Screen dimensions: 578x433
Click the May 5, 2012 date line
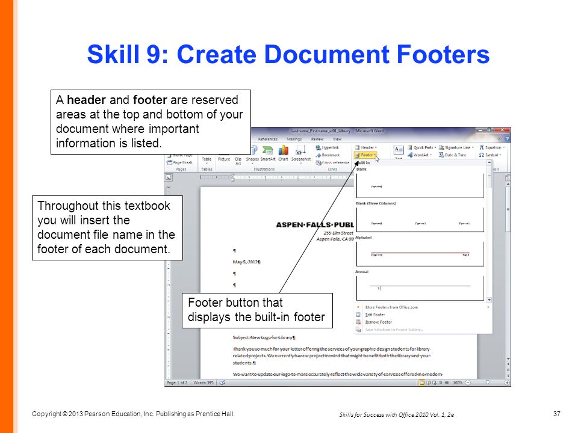[x=247, y=262]
